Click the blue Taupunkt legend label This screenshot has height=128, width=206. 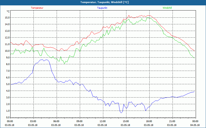[102, 8]
